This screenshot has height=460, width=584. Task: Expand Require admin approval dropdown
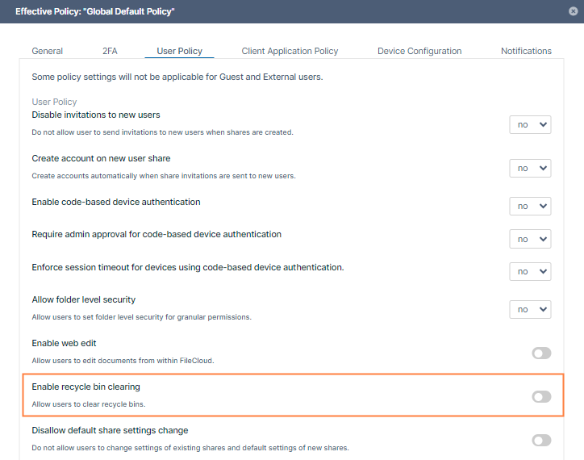pyautogui.click(x=530, y=239)
